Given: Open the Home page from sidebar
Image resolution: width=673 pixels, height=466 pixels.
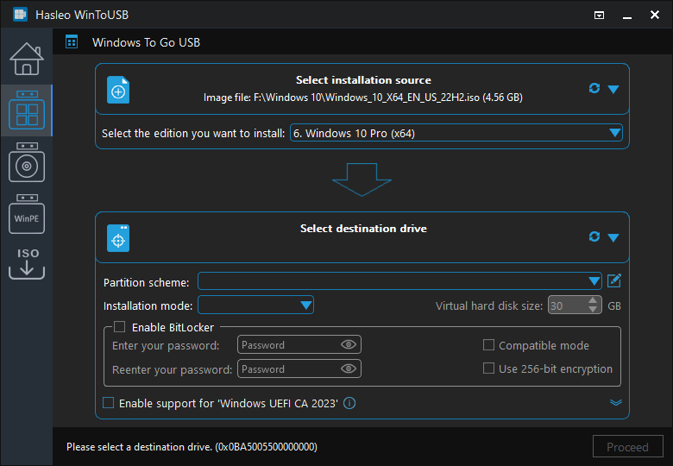Looking at the screenshot, I should [x=27, y=59].
